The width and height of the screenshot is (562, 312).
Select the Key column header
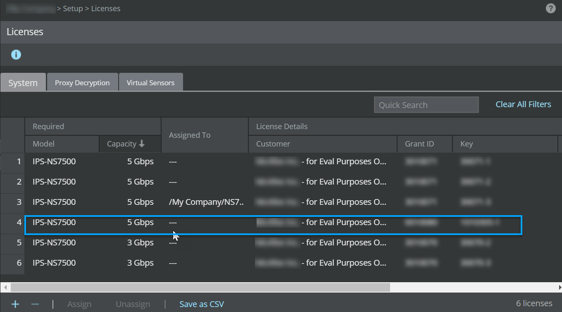click(505, 144)
